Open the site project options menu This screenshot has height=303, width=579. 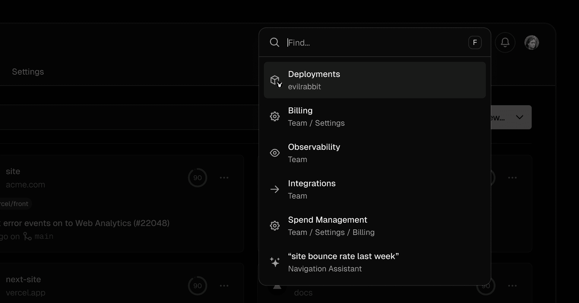[x=224, y=178]
